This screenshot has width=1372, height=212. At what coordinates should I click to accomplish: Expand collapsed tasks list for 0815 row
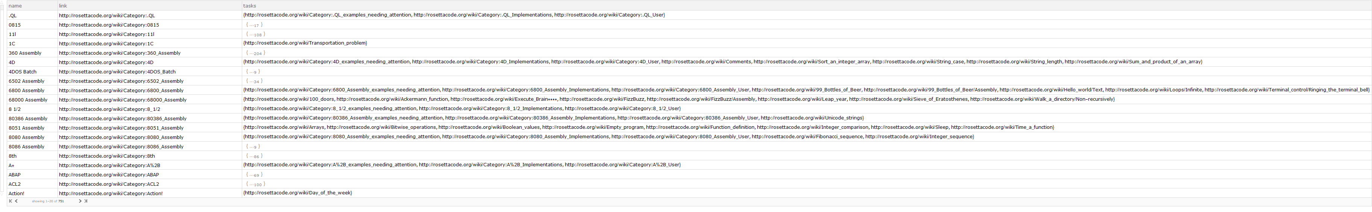tap(254, 25)
